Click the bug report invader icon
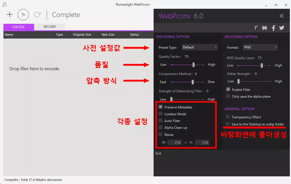Image resolution: width=291 pixels, height=184 pixels. coord(265,28)
